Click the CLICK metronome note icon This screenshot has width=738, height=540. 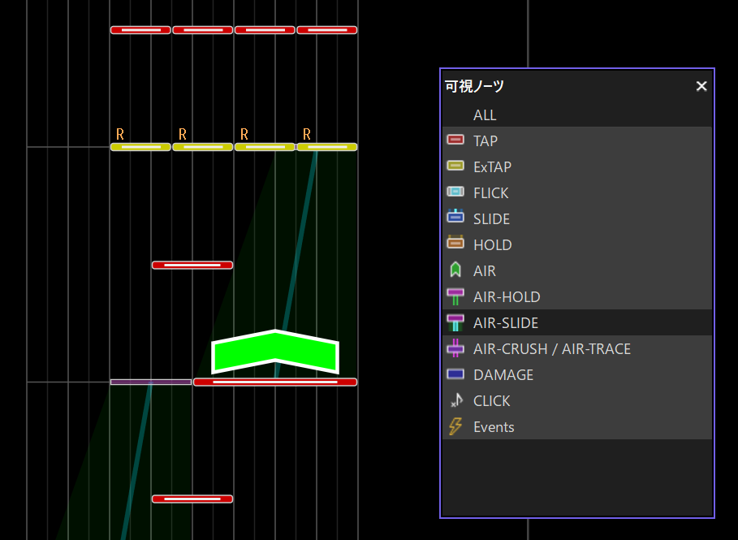coord(456,400)
